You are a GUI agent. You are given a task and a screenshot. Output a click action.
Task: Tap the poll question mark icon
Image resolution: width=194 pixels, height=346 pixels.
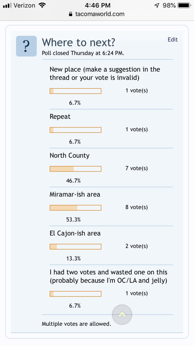click(x=26, y=46)
